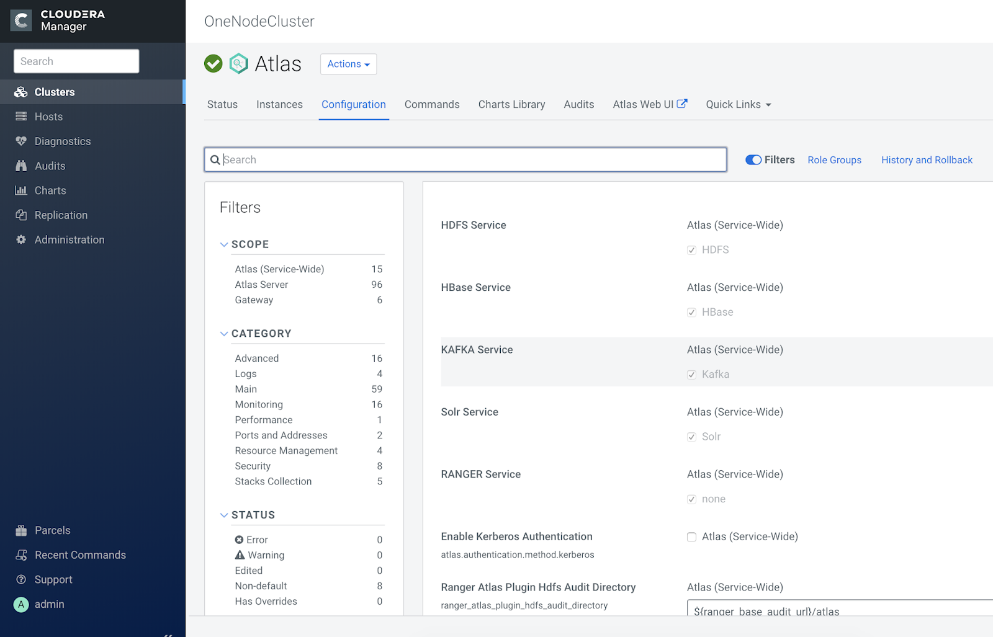Open the Diagnostics heartbeat icon
This screenshot has height=637, width=993.
pos(21,141)
